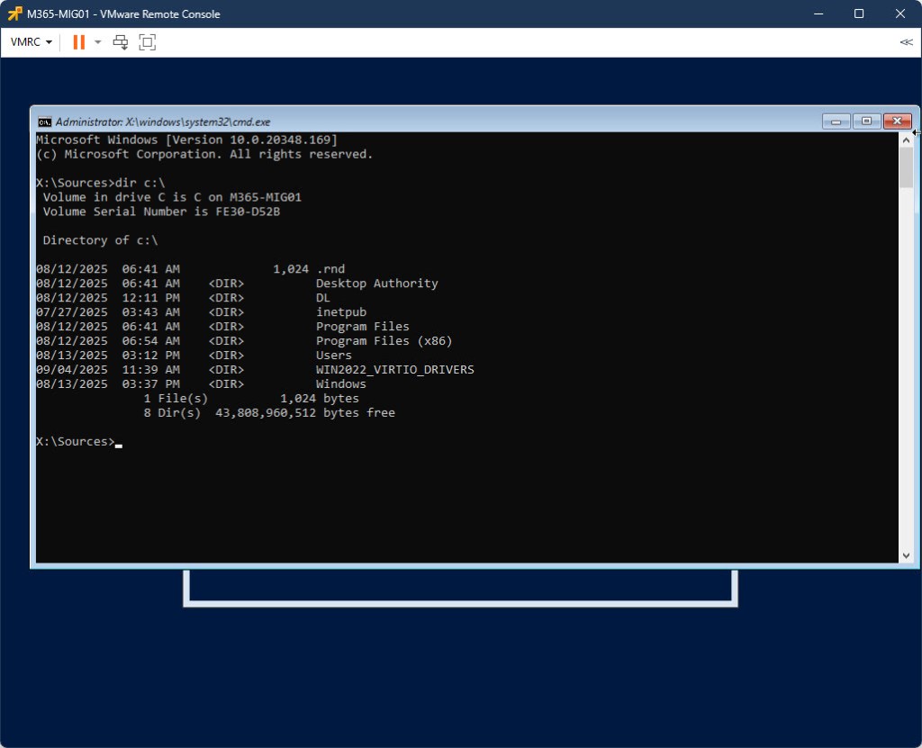Minimize the Administrator cmd.exe window
This screenshot has height=748, width=922.
(836, 122)
